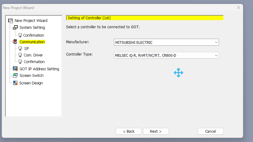Select Screen Switch in the wizard tree
Image resolution: width=253 pixels, height=142 pixels.
[x=31, y=76]
